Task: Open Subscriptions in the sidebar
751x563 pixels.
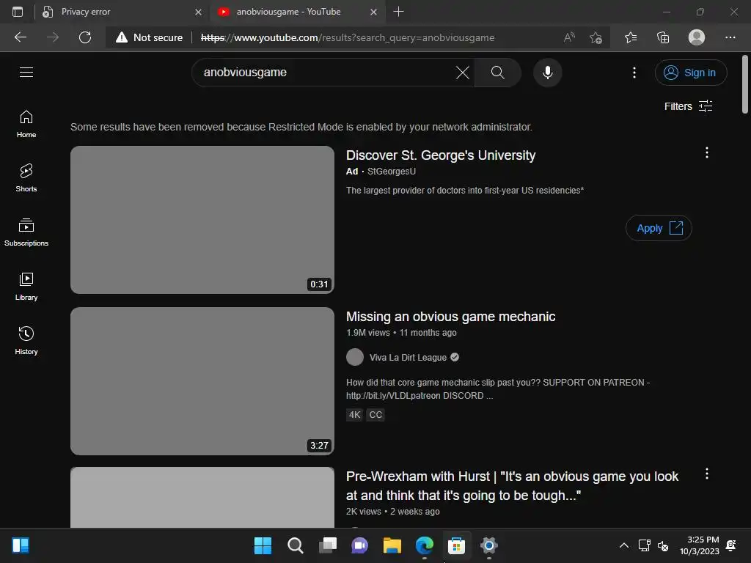Action: [26, 232]
